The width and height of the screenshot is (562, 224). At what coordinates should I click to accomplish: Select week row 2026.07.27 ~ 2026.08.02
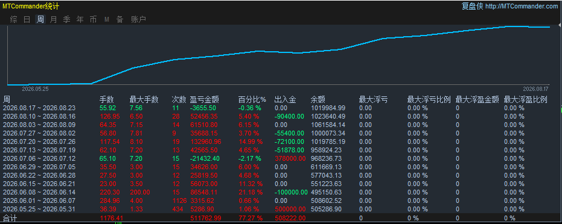click(281, 133)
